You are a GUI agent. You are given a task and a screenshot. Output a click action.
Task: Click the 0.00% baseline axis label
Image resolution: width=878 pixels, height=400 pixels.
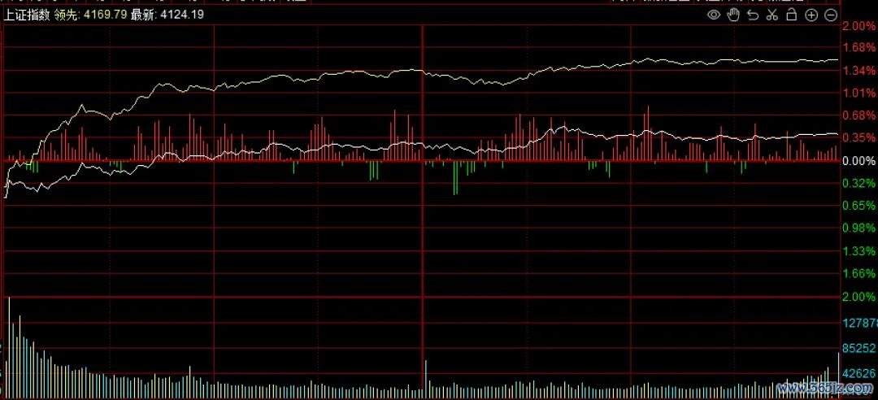(858, 161)
